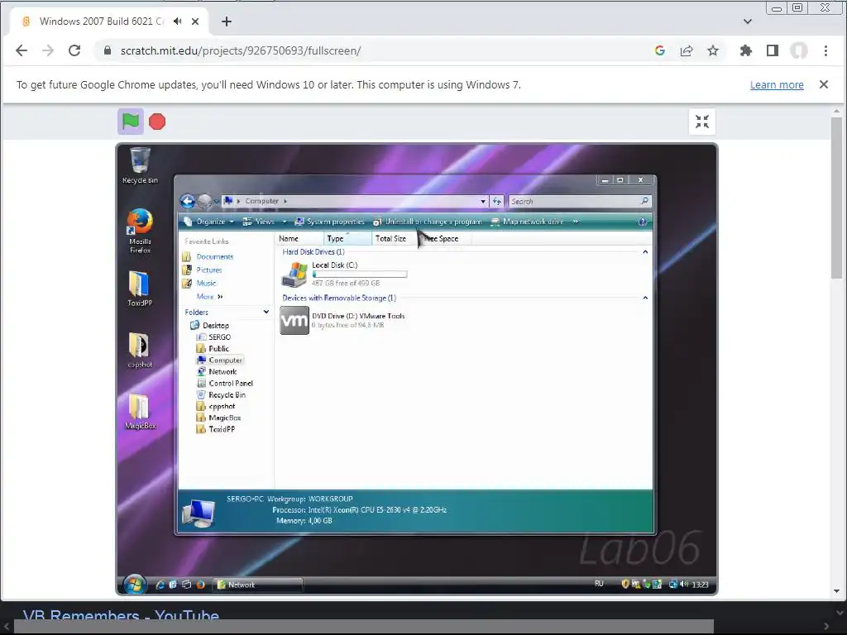847x635 pixels.
Task: Sort by Type column header
Action: pos(348,239)
